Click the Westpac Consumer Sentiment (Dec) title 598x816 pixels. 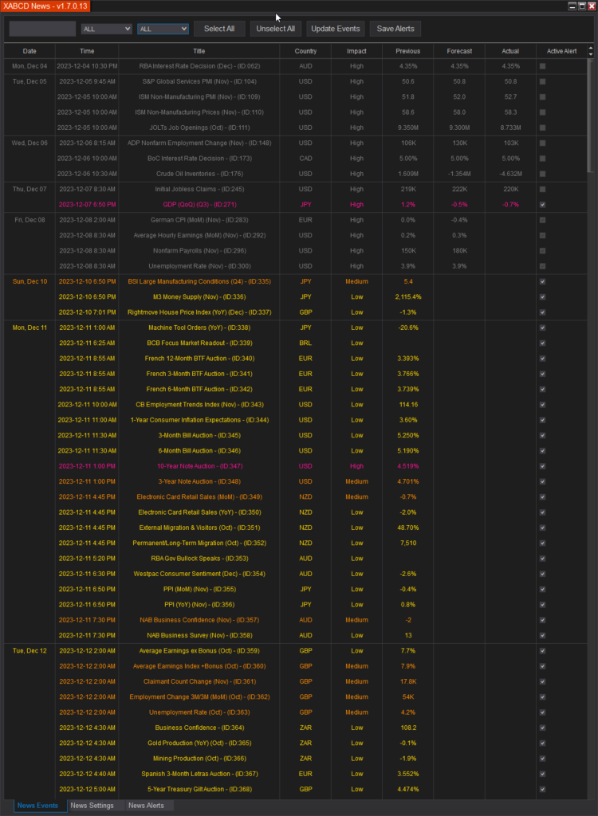click(x=199, y=574)
